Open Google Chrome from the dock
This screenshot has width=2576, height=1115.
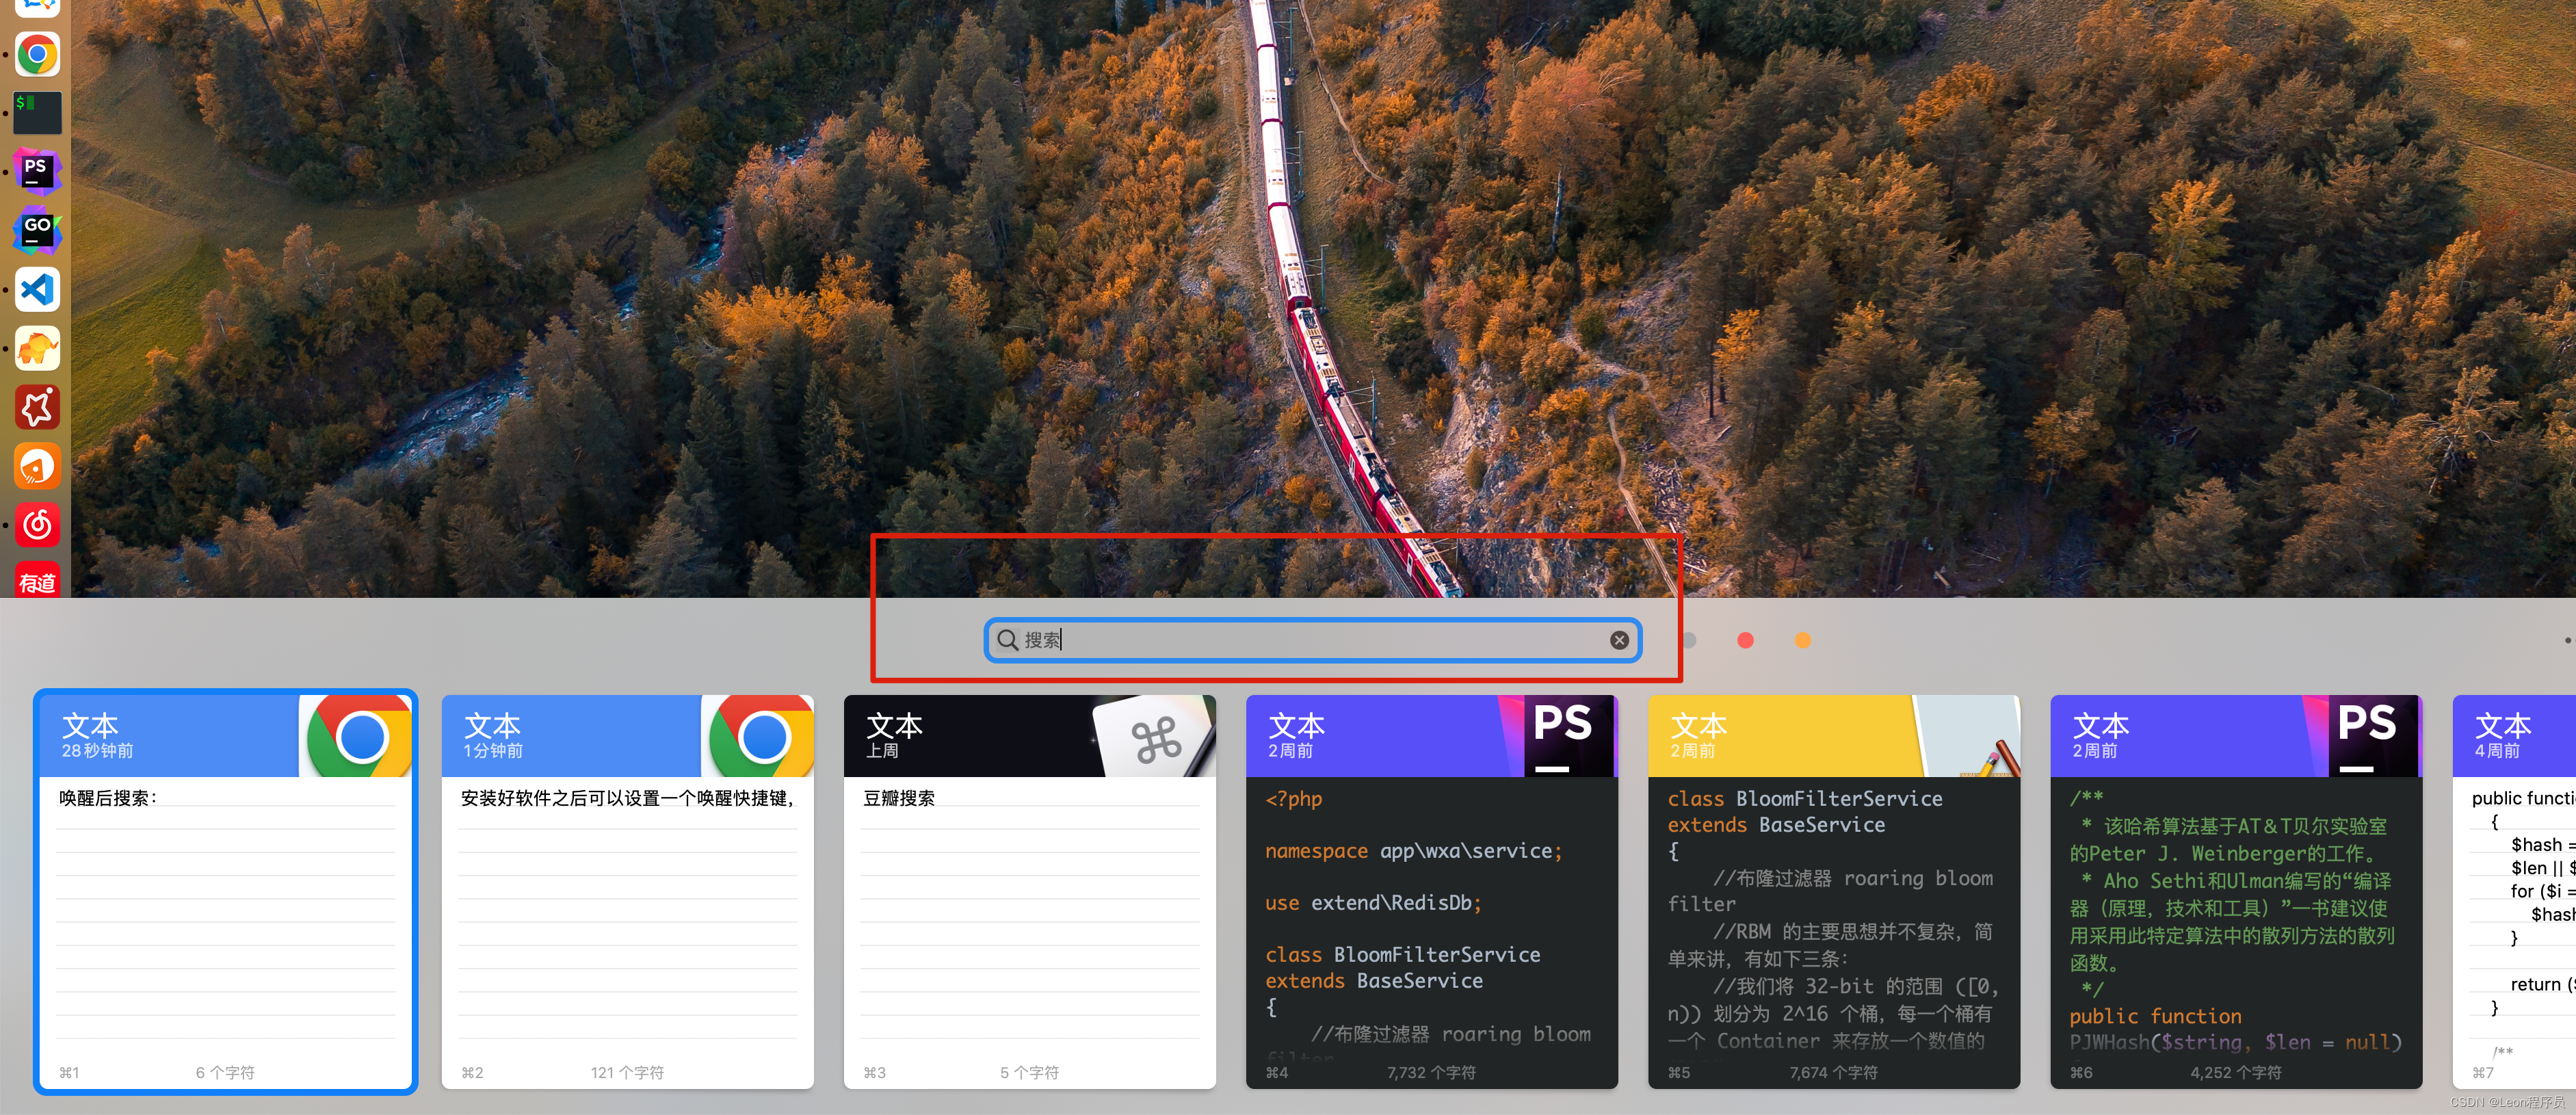click(x=37, y=54)
